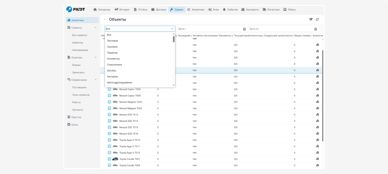Click the Дата с input field
This screenshot has width=388, height=174.
pyautogui.click(x=212, y=29)
